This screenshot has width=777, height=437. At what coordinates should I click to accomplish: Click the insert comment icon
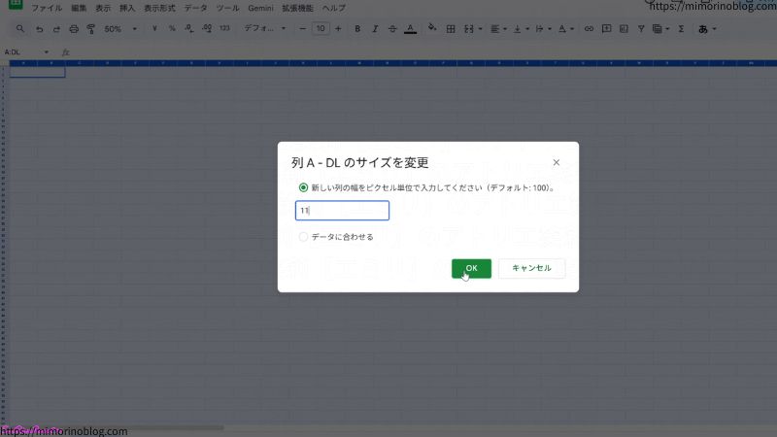606,29
